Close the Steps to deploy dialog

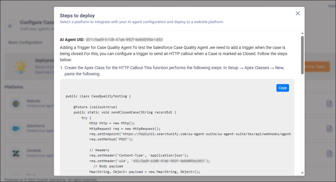(298, 13)
